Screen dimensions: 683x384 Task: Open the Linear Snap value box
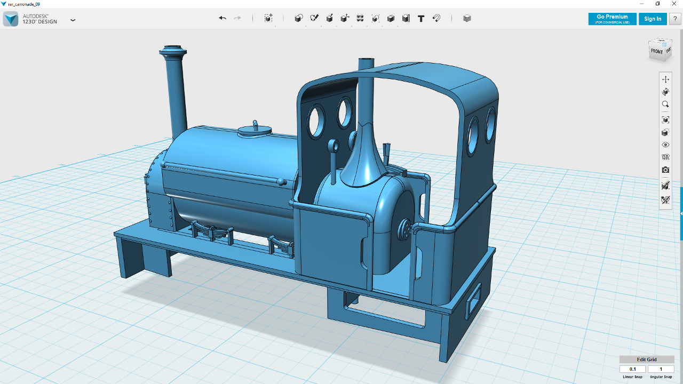pos(633,369)
